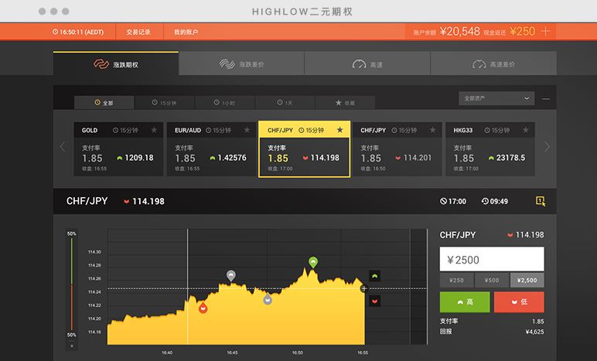Click the green high marker on chart peak
This screenshot has height=361, width=597.
pos(313,262)
